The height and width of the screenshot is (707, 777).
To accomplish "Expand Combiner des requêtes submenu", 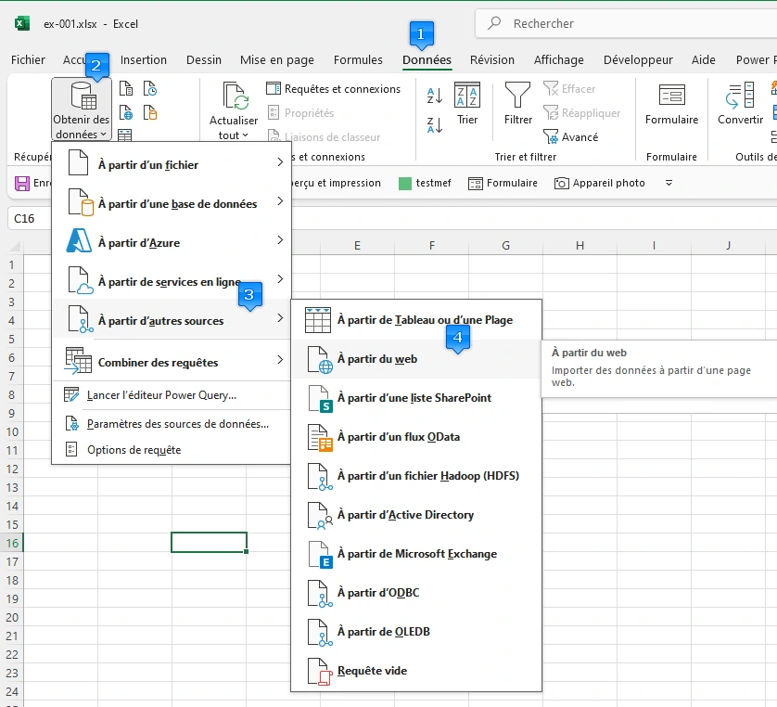I will [x=172, y=363].
